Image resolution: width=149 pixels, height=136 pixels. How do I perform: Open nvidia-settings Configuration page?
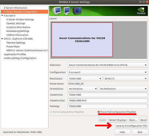click(x=20, y=58)
